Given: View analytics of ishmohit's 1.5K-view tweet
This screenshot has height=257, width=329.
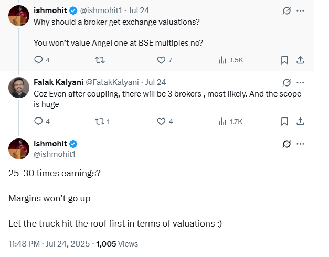Looking at the screenshot, I should click(222, 60).
